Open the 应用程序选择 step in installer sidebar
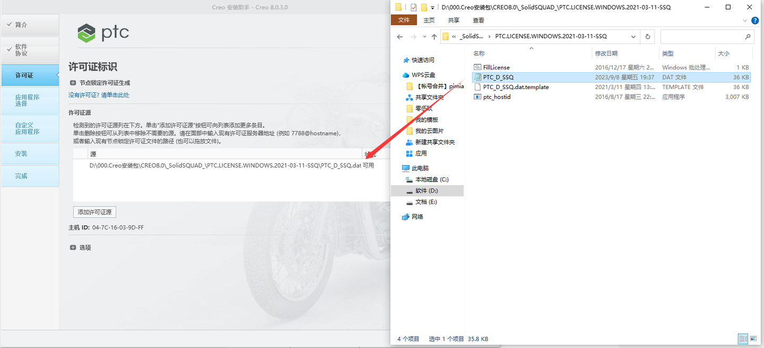 point(30,100)
